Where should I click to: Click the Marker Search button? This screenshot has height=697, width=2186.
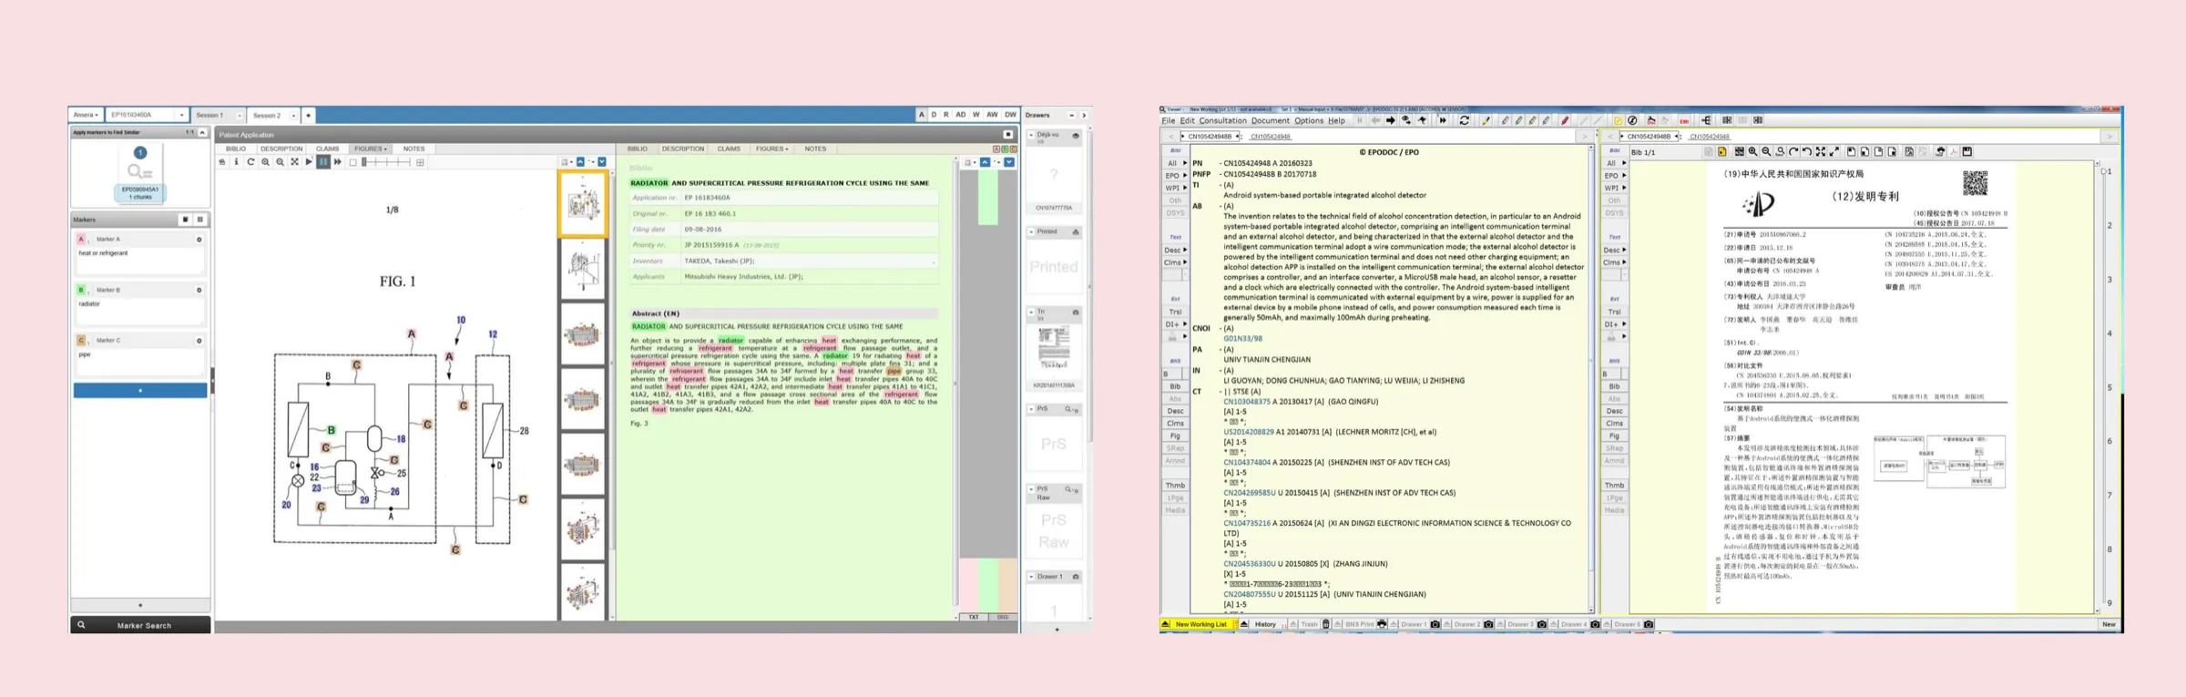[140, 625]
